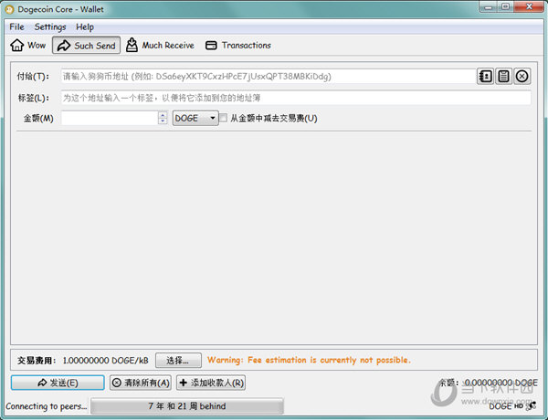
Task: Choose address from address book icon
Action: pyautogui.click(x=485, y=76)
